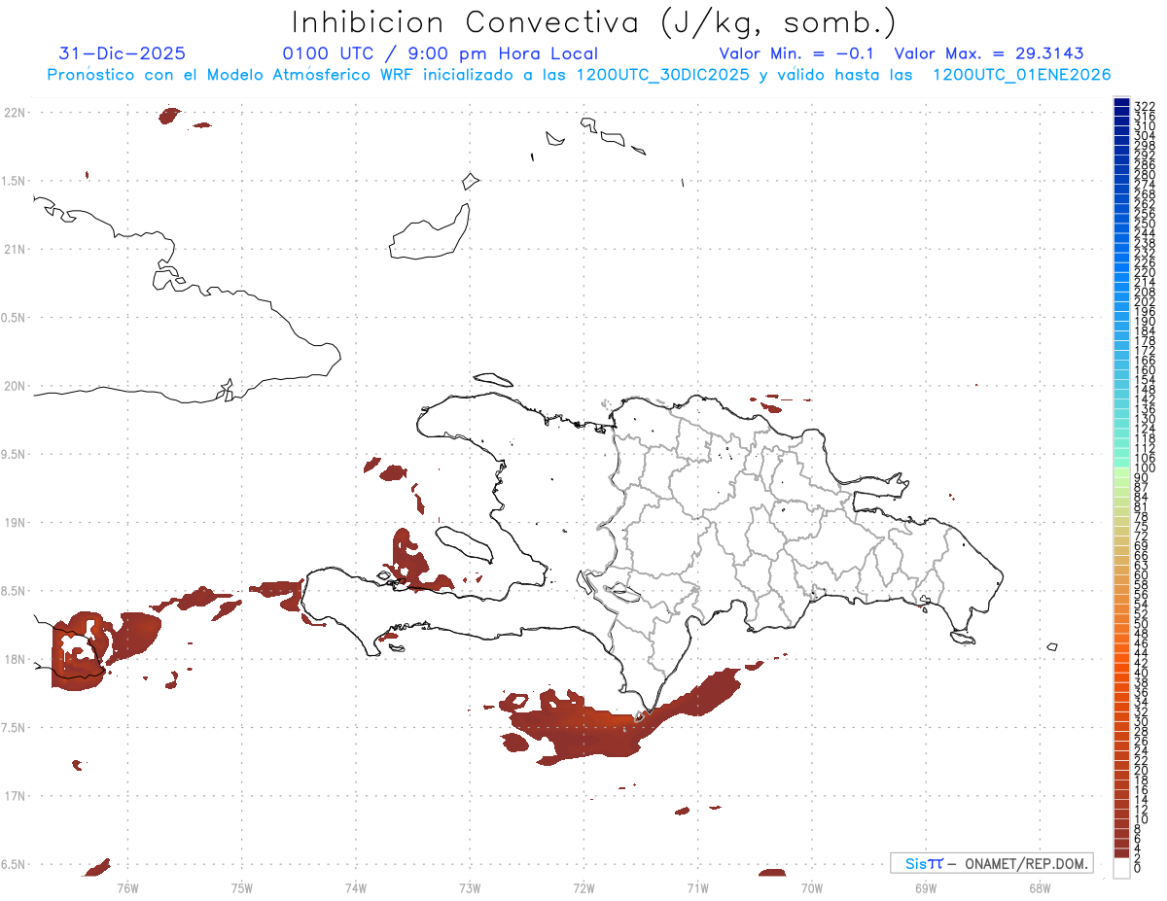Click the Gonâve island outline
The image size is (1167, 901).
click(x=465, y=543)
